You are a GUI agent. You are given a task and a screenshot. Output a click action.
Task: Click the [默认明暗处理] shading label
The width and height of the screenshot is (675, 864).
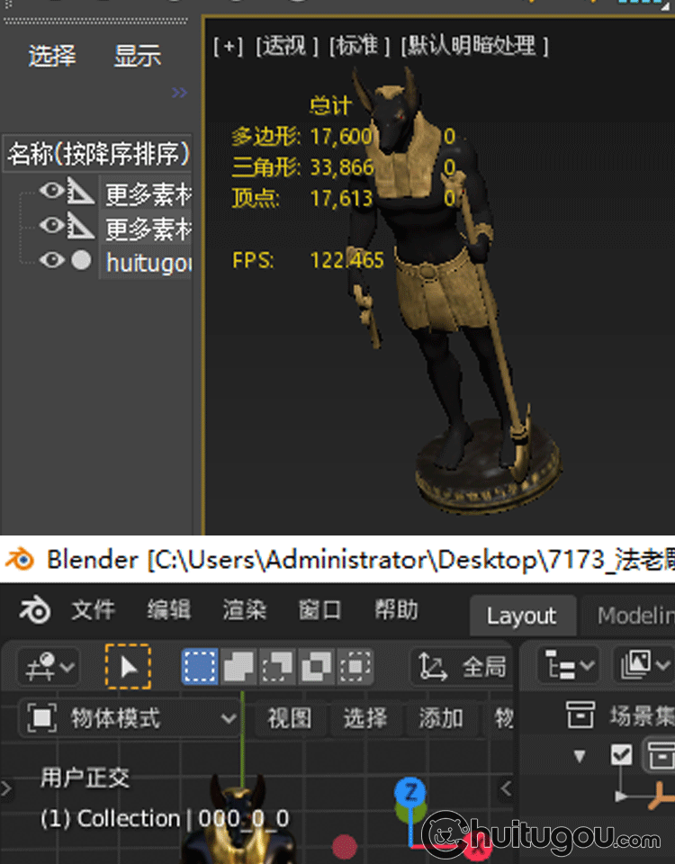click(x=474, y=46)
